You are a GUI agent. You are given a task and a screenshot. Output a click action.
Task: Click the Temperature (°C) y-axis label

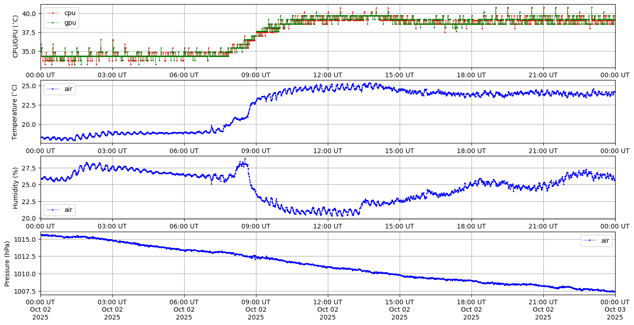(x=15, y=112)
